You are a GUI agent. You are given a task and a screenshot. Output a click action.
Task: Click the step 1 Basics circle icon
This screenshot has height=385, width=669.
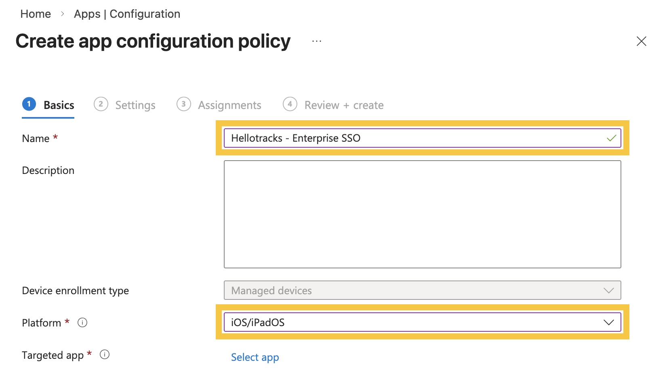click(29, 104)
